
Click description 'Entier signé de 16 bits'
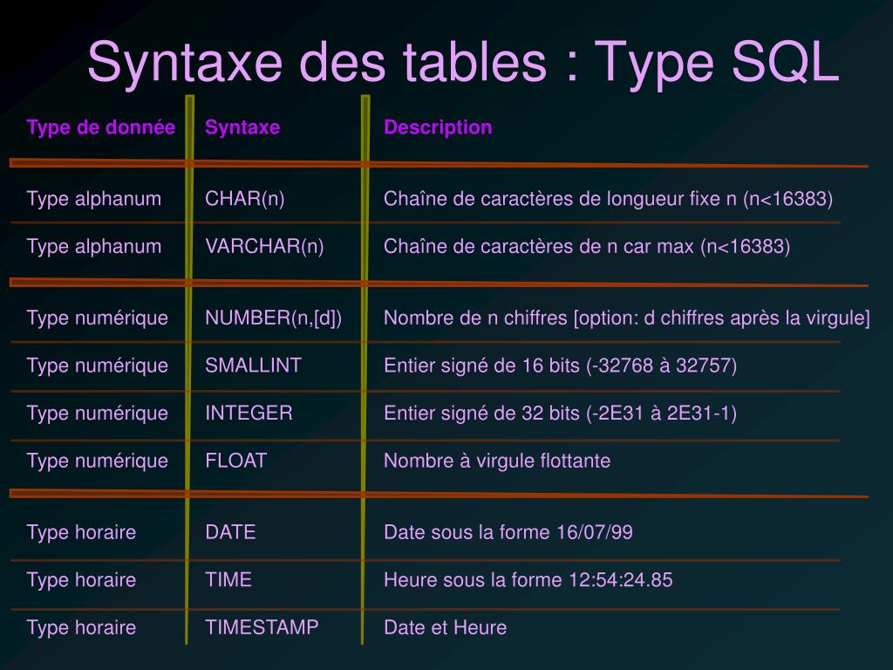[x=481, y=366]
